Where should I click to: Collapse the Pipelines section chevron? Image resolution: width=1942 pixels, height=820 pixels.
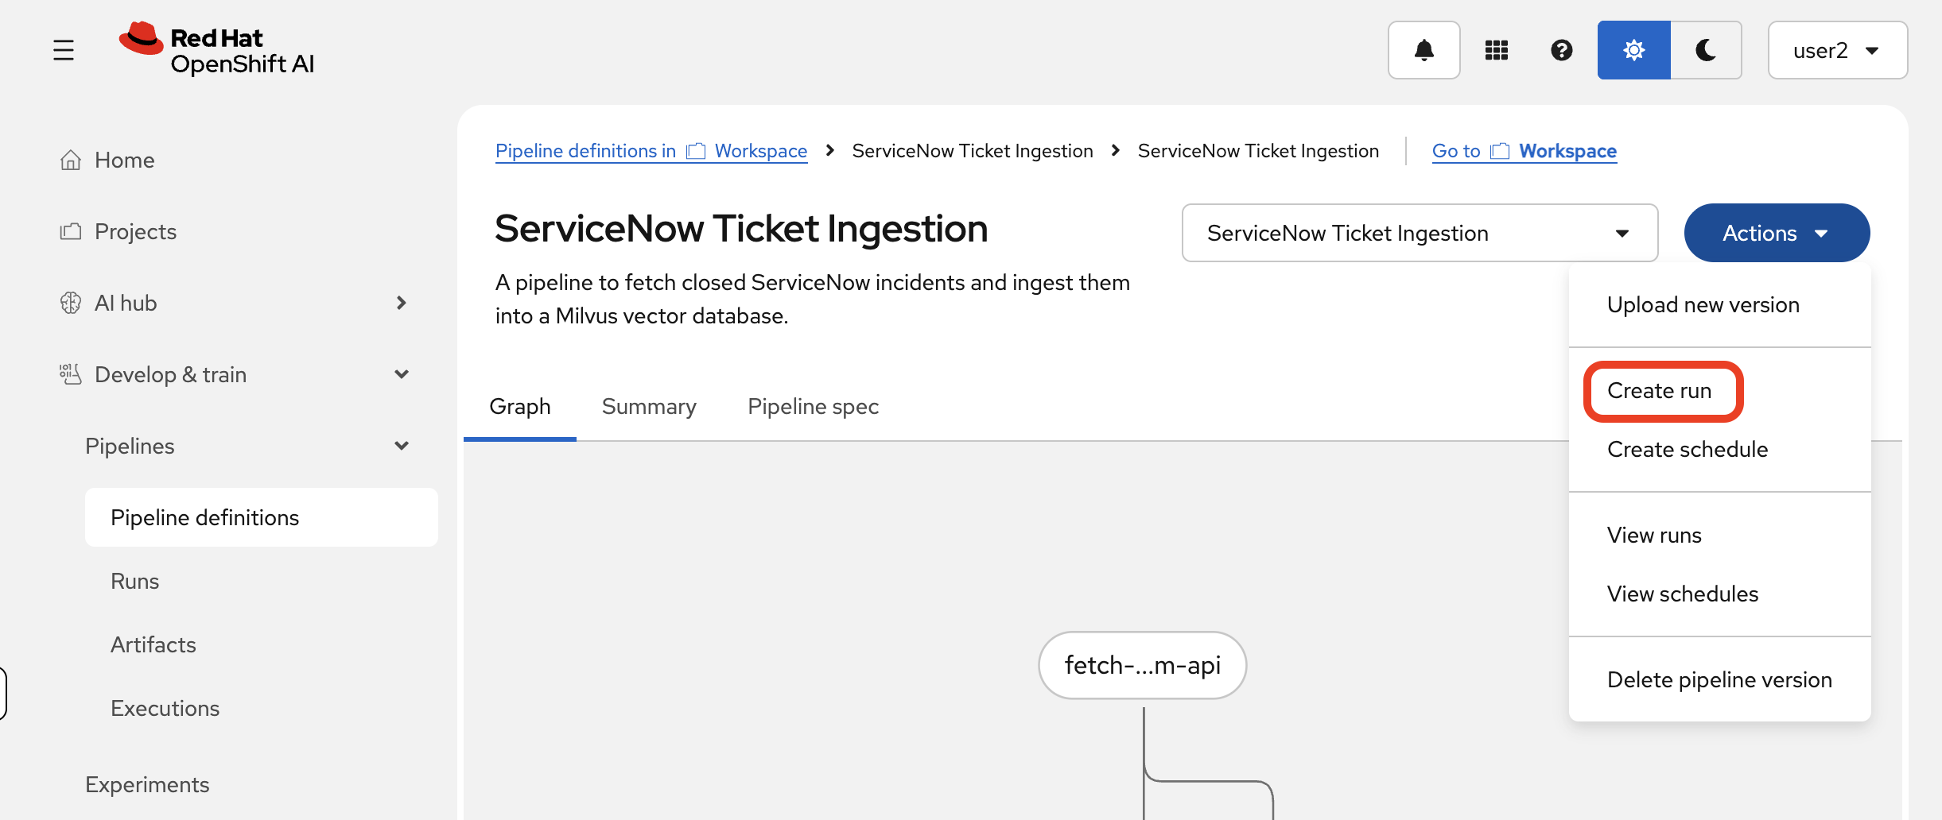pos(403,446)
